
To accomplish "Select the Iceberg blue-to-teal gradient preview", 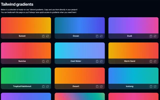I will (x=133, y=76).
